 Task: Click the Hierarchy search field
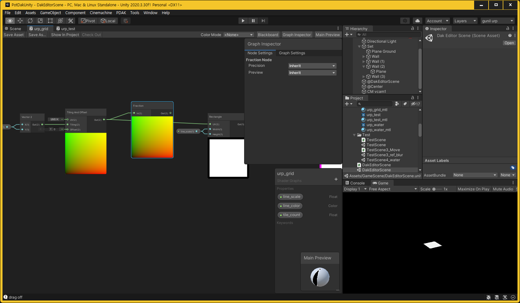coord(389,35)
